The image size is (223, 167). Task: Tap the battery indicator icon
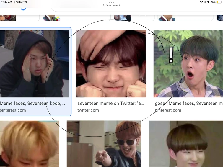tap(219, 2)
